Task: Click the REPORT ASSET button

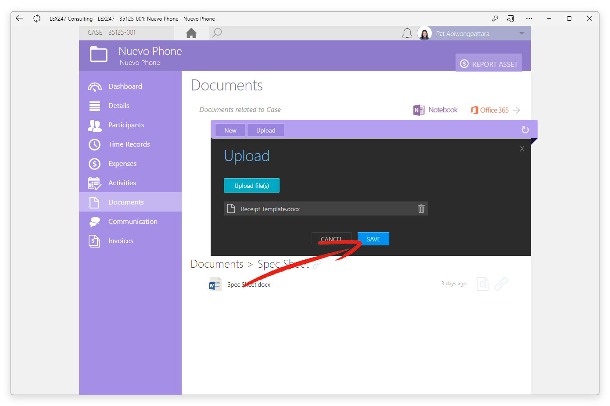Action: tap(489, 64)
